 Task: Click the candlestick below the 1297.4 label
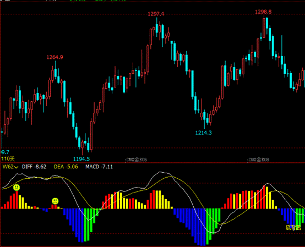click(156, 27)
